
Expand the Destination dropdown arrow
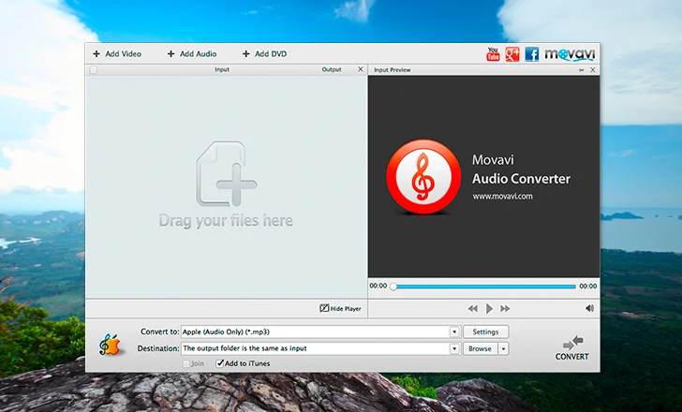point(454,348)
